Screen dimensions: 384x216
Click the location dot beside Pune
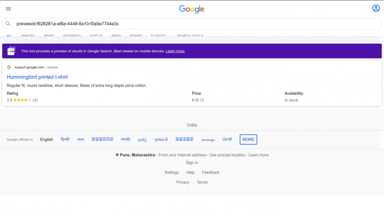[x=117, y=155]
